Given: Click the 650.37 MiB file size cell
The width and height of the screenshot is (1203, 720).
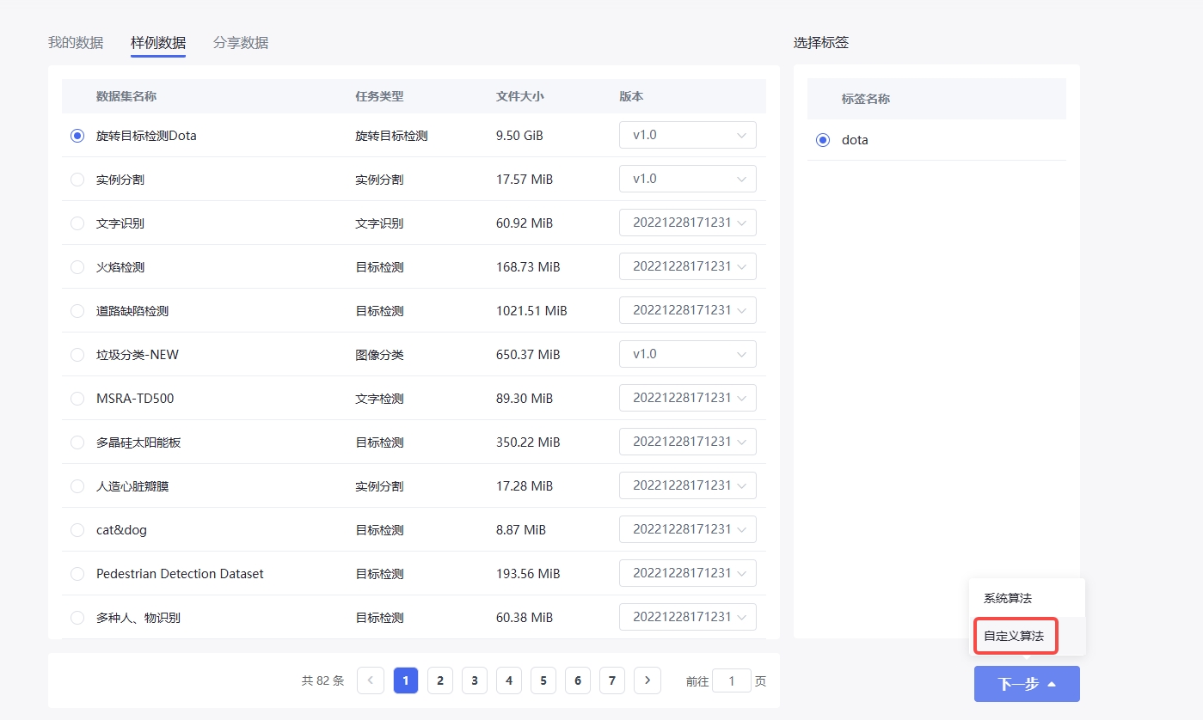Looking at the screenshot, I should tap(528, 355).
